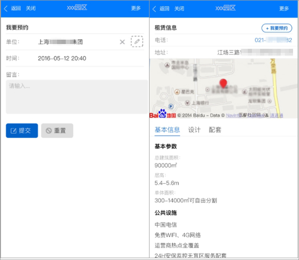
Task: Focus the 留言 message text area
Action: [x=77, y=97]
